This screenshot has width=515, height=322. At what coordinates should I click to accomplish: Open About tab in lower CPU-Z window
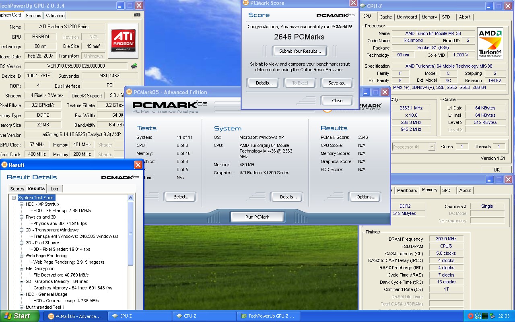pos(465,190)
